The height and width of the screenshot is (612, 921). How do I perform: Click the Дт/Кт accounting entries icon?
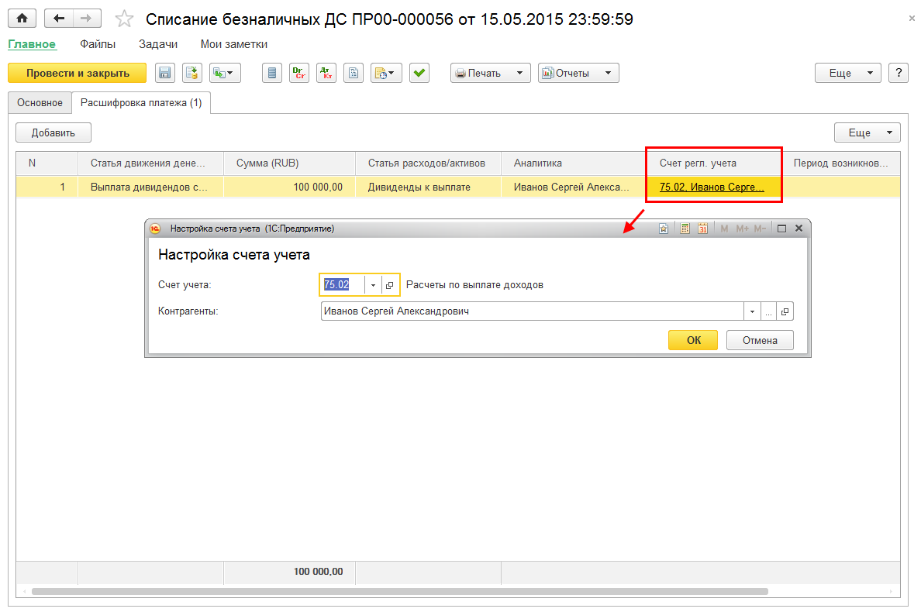[326, 73]
